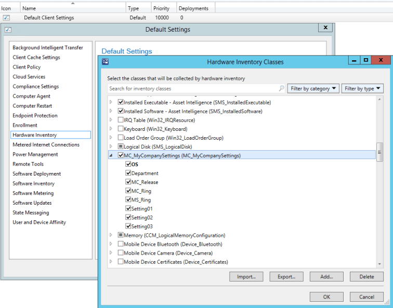Click the Default Settings window title icon
This screenshot has width=393, height=308.
pyautogui.click(x=8, y=30)
